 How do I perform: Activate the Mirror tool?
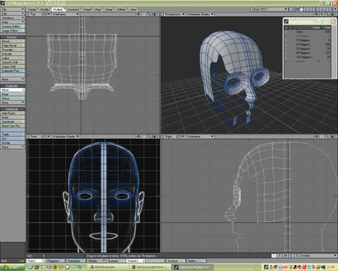pyautogui.click(x=12, y=90)
